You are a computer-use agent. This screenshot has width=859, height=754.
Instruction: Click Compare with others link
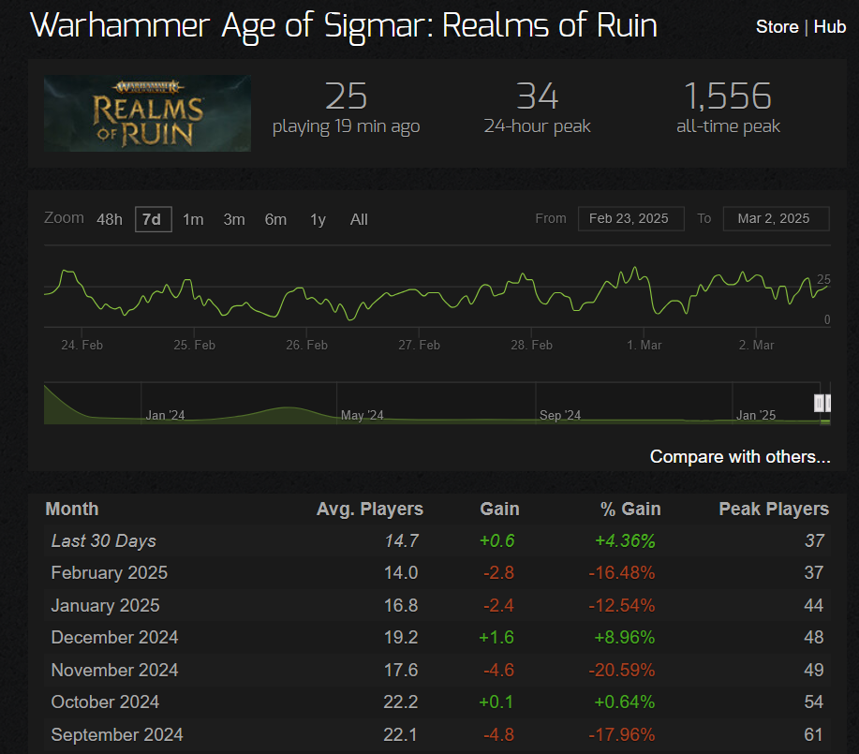(740, 456)
